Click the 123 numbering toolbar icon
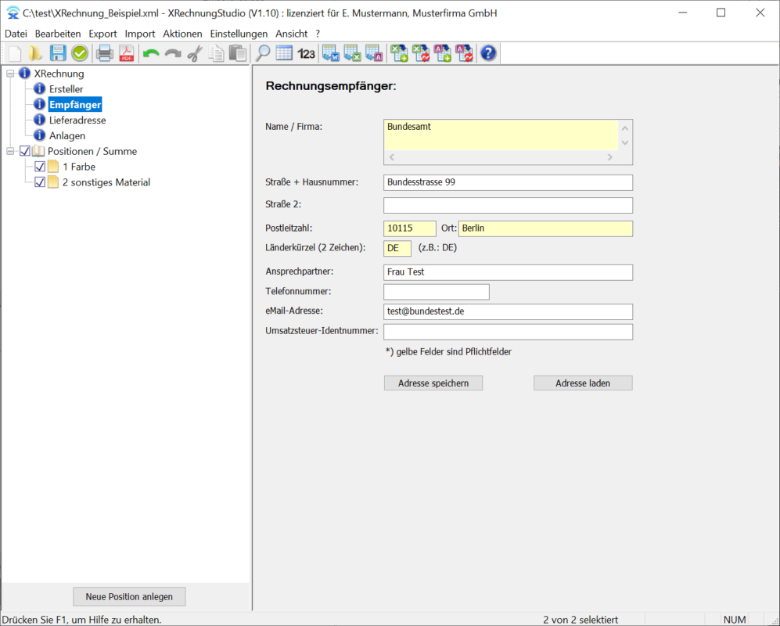Screen dimensions: 780x626 pyautogui.click(x=306, y=53)
